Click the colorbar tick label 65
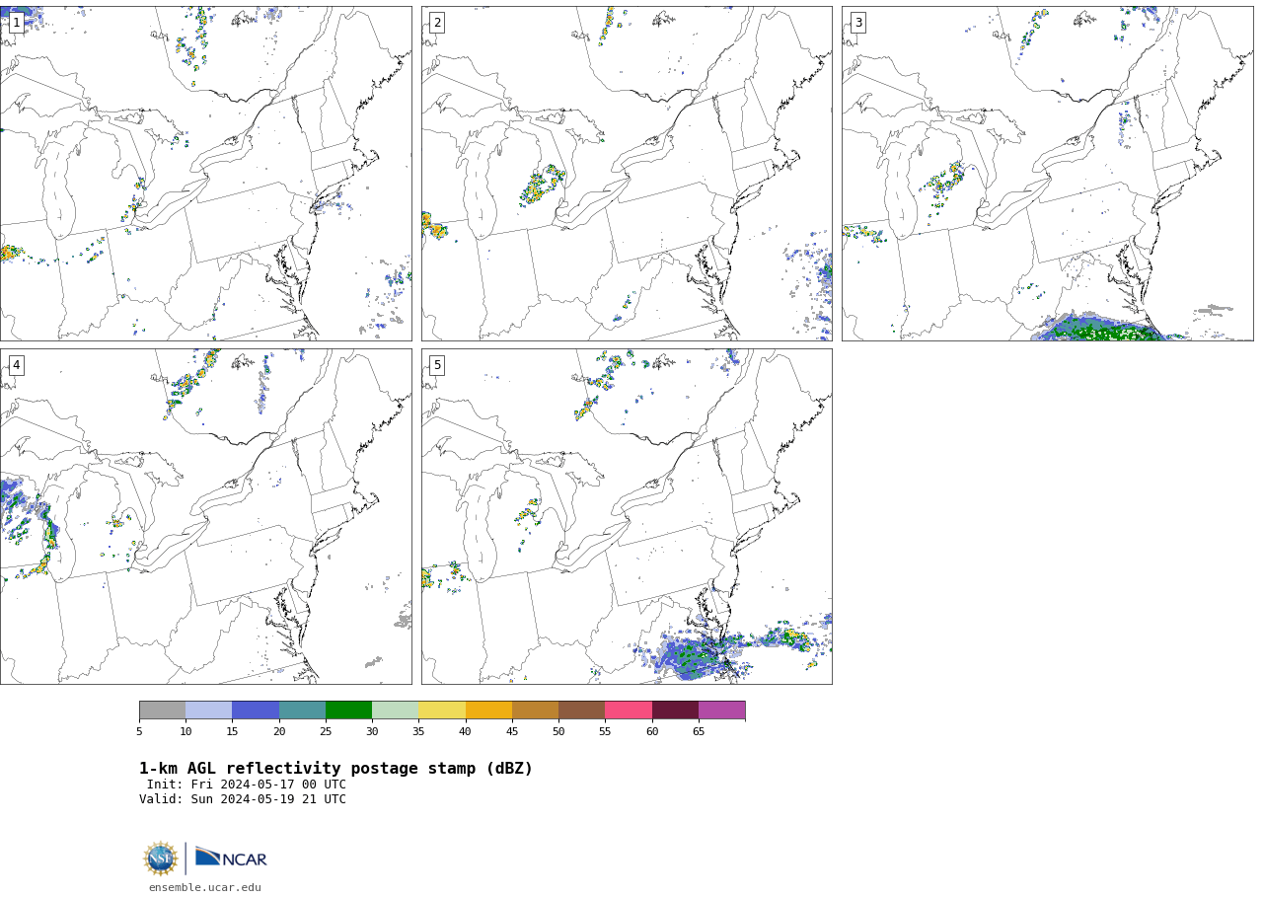The height and width of the screenshot is (898, 1263). click(699, 732)
